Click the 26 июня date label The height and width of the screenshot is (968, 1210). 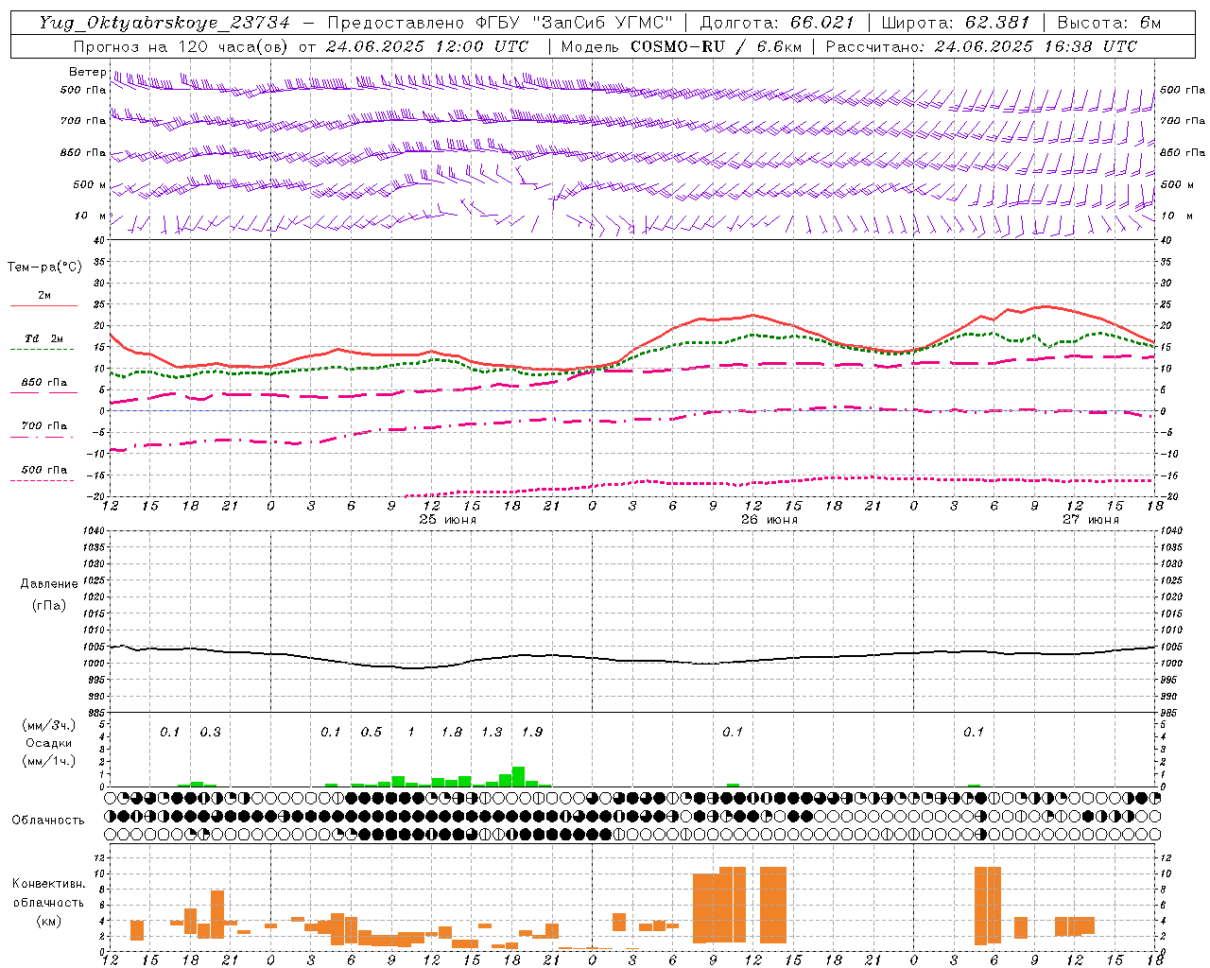[x=769, y=519]
